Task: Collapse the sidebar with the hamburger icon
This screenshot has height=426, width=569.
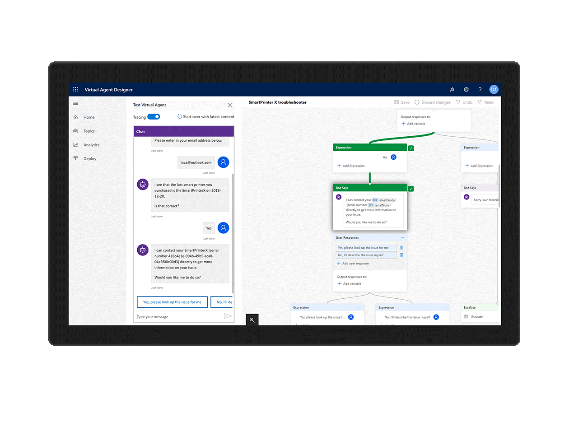Action: [75, 103]
